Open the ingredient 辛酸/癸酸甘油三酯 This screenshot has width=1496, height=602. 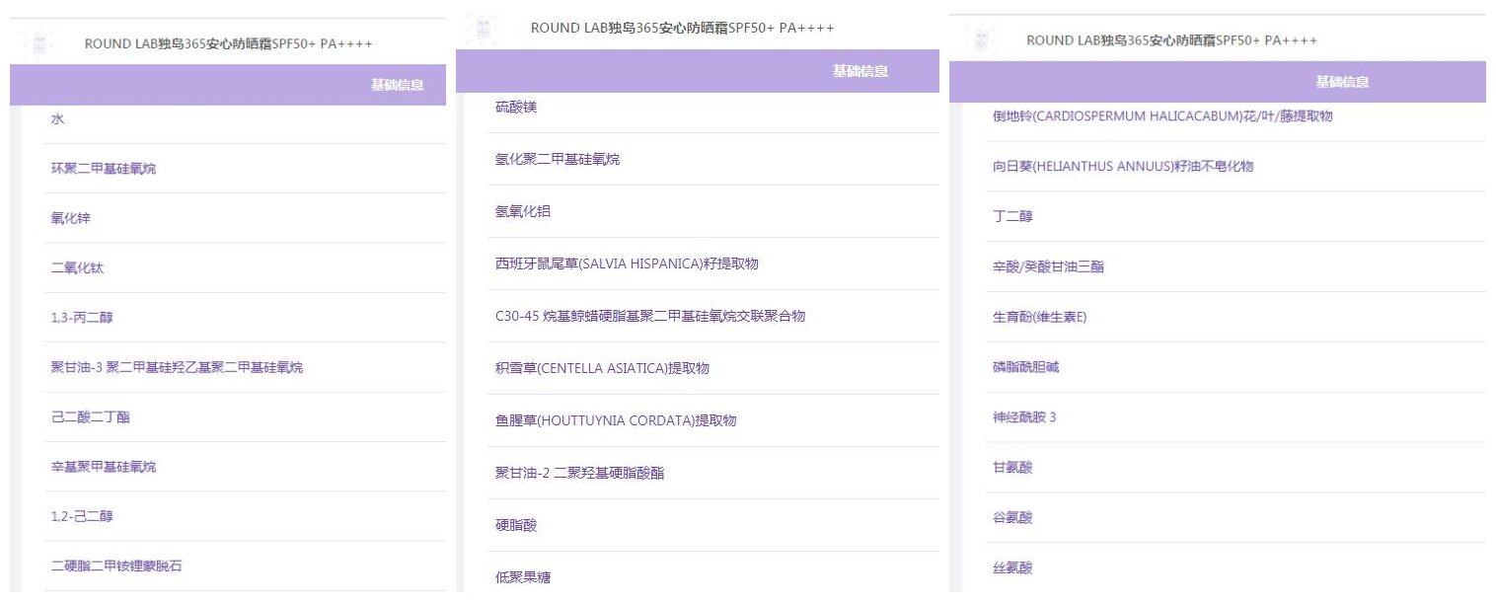coord(1048,267)
